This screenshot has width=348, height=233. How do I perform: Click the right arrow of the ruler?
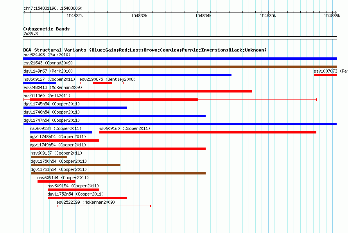336,12
